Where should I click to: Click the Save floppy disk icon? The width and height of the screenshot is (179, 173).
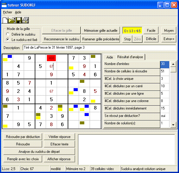tap(19, 20)
